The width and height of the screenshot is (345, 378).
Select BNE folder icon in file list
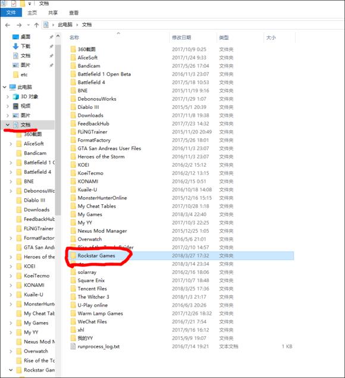click(73, 90)
